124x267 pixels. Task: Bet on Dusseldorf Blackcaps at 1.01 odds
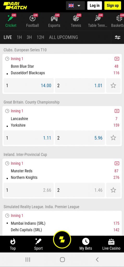click(x=80, y=86)
